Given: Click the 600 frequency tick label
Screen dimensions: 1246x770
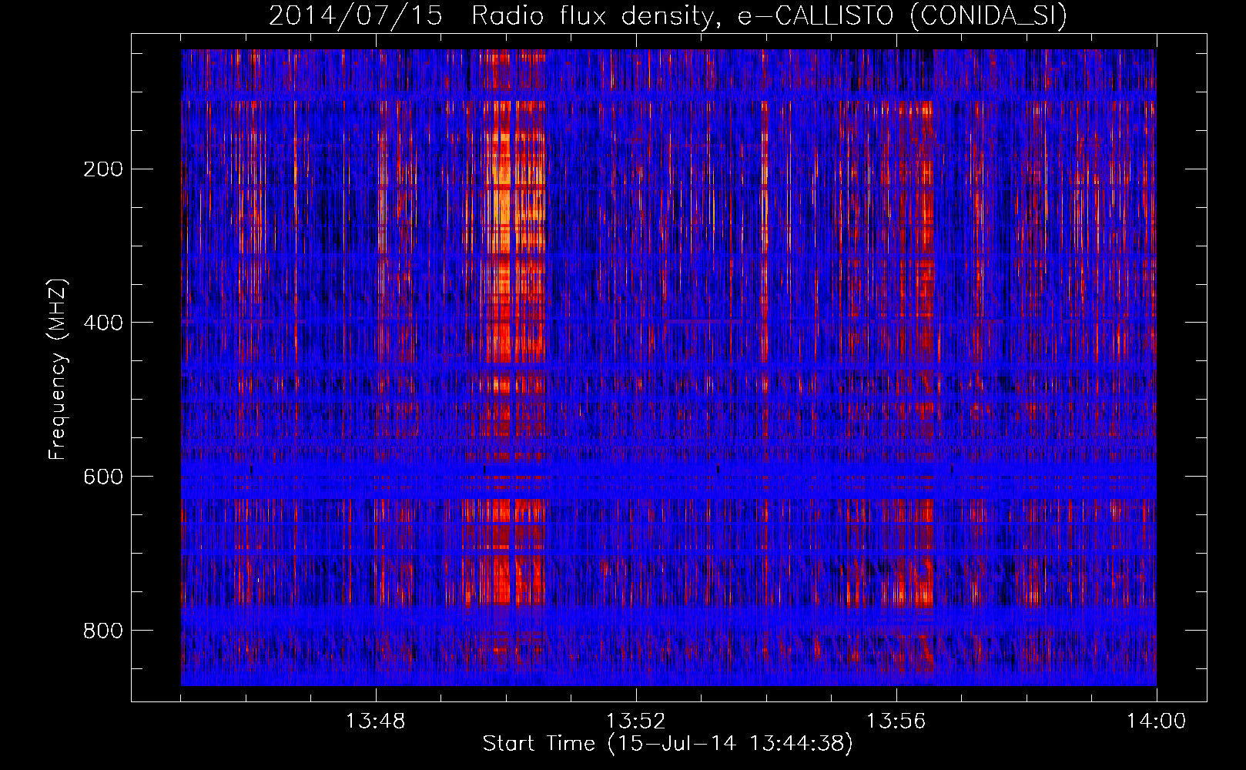Looking at the screenshot, I should click(x=103, y=477).
